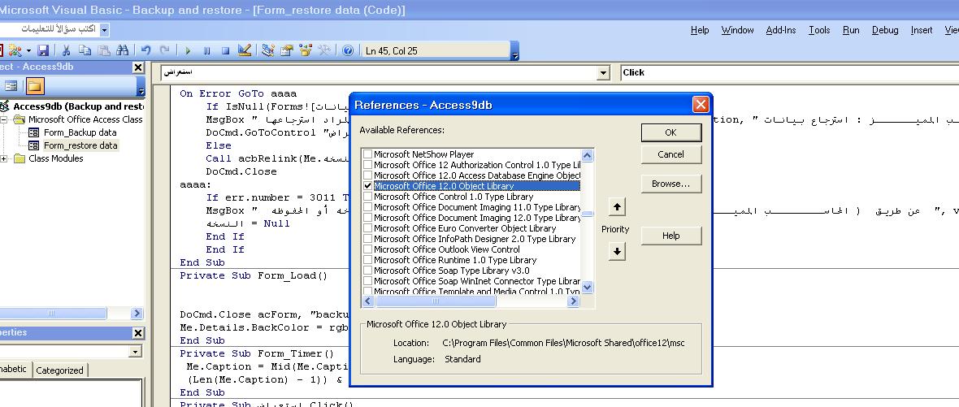Click the Find binoculars icon

coord(123,50)
